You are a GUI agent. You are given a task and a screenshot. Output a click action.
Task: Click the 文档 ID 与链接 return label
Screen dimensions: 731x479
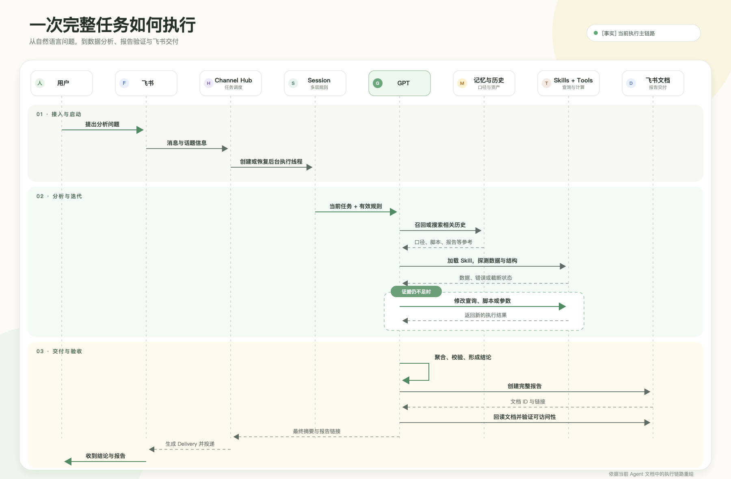(x=528, y=401)
